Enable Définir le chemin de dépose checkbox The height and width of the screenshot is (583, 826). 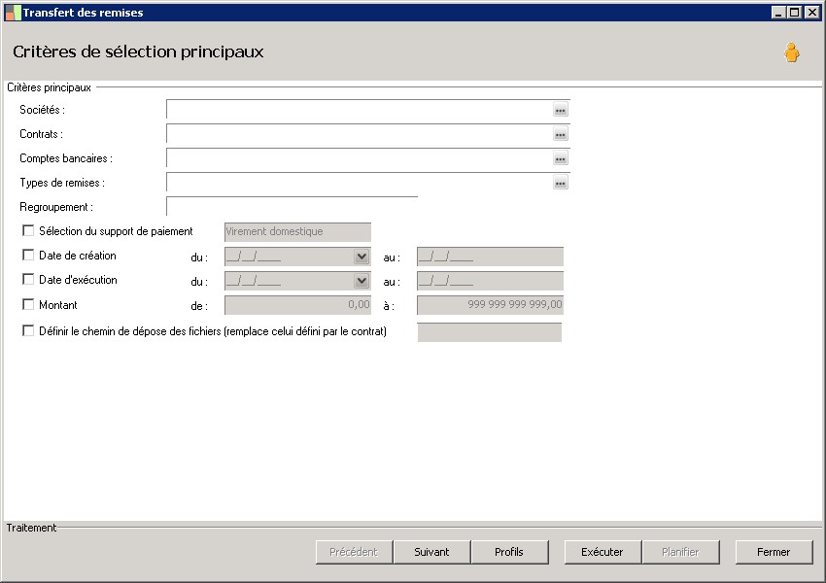[28, 331]
